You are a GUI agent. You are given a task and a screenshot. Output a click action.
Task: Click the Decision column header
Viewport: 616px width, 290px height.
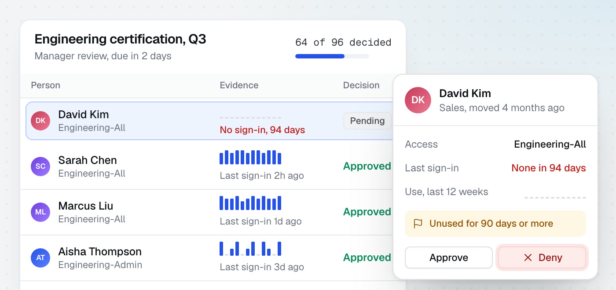point(361,85)
